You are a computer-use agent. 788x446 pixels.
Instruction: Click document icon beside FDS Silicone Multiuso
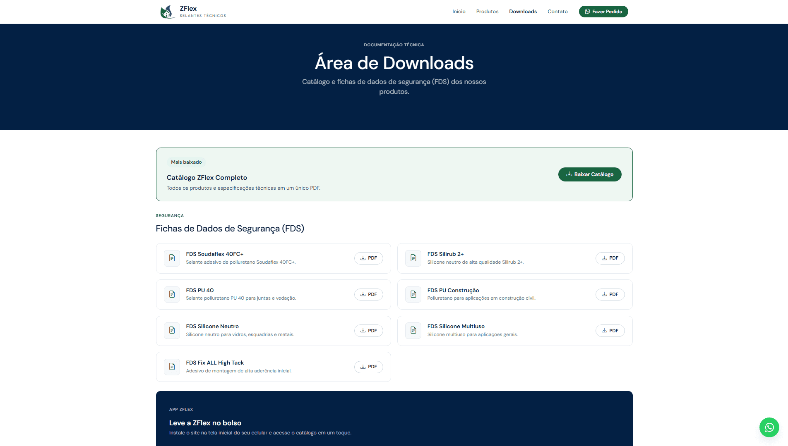[413, 330]
